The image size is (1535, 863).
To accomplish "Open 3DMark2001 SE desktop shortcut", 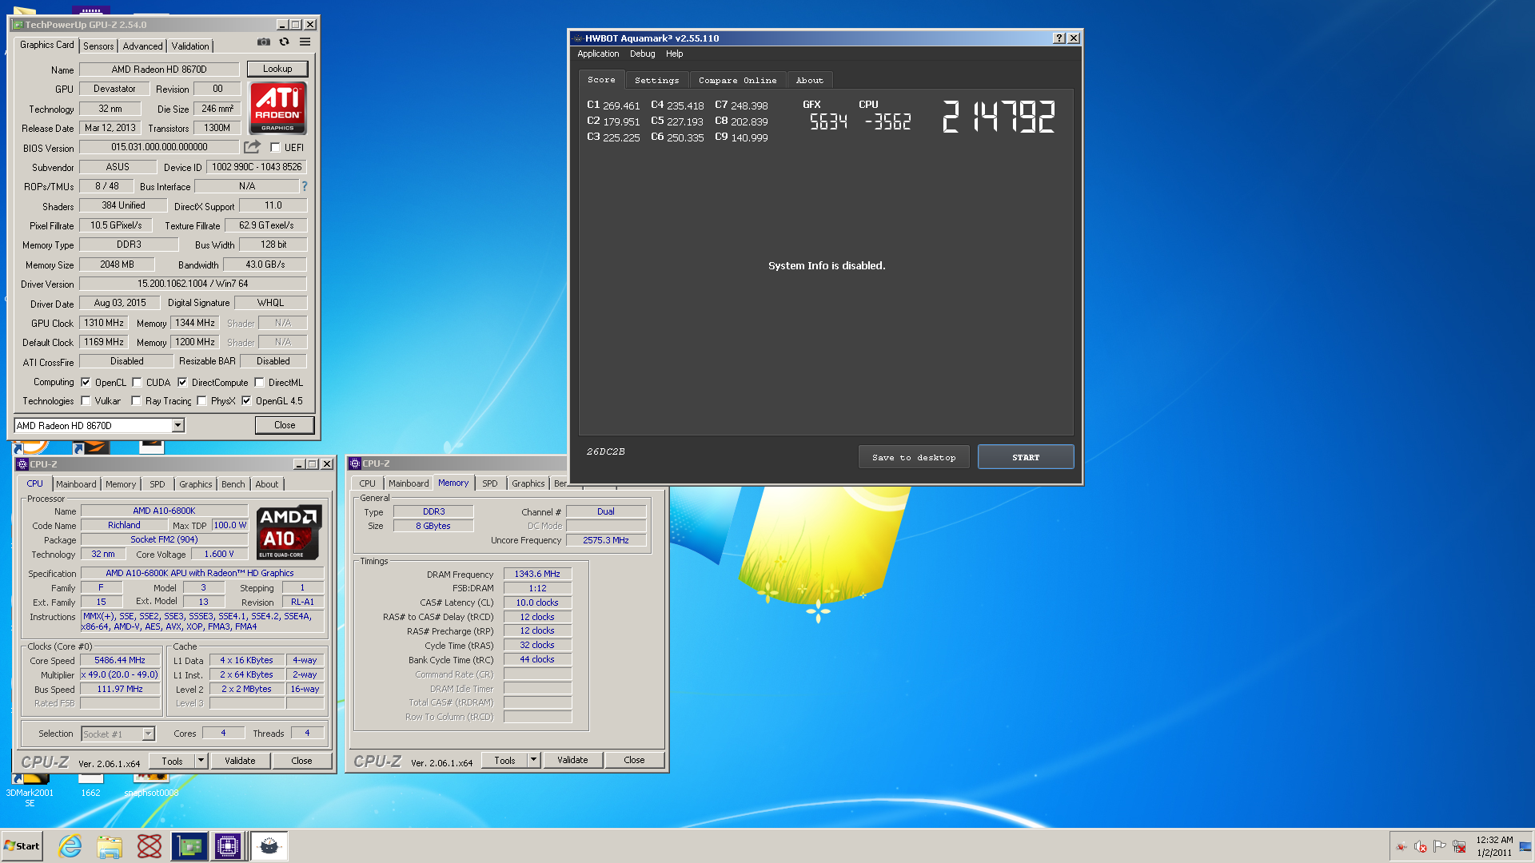I will [30, 791].
